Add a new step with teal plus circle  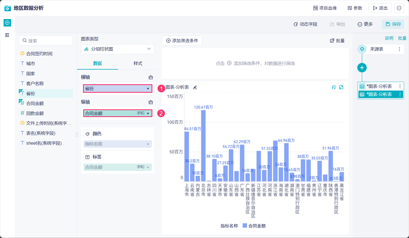click(x=362, y=68)
